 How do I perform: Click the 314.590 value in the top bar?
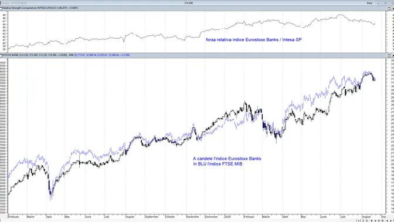point(188,3)
